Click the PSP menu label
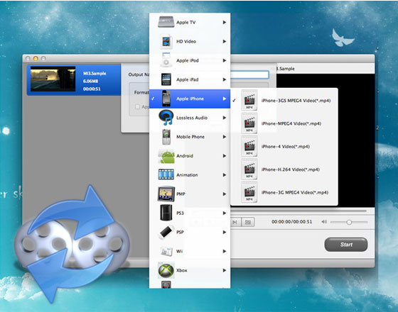The width and height of the screenshot is (398, 312). 180,233
